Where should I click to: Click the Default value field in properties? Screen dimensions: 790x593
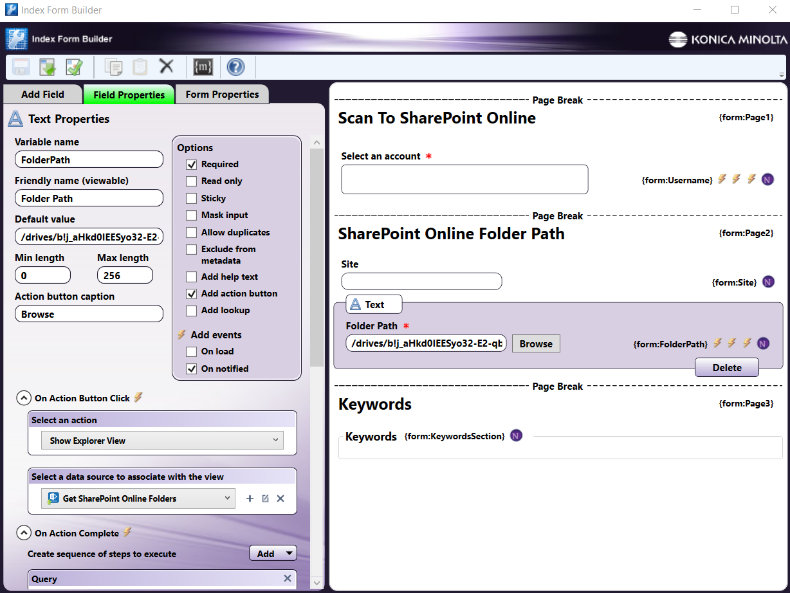89,237
